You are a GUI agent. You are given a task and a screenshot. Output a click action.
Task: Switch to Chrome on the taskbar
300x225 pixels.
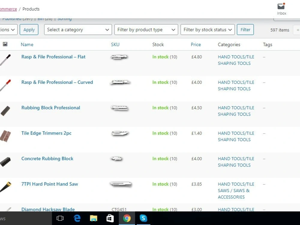coord(127,218)
